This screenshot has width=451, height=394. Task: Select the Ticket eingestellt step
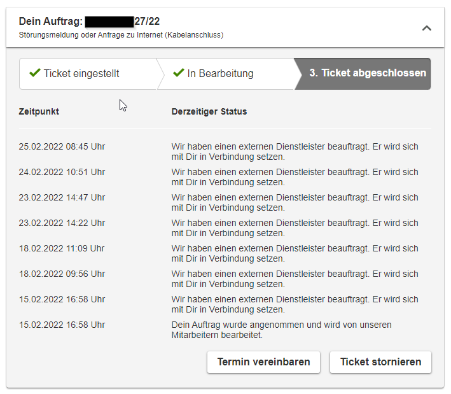click(x=81, y=74)
